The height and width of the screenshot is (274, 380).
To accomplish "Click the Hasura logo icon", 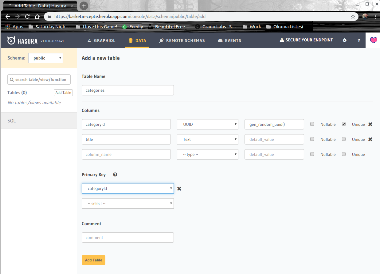I will click(x=11, y=41).
